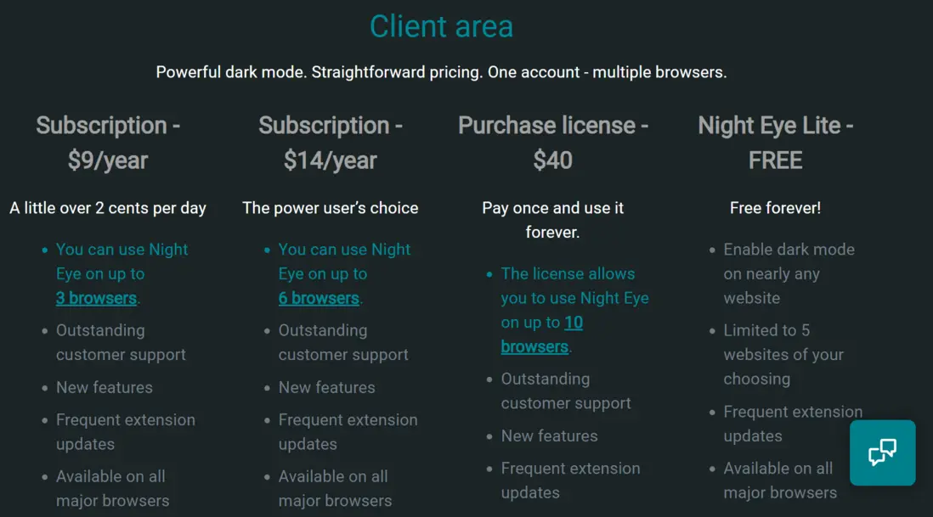
Task: Select the "Subscription - $9/year" plan heading
Action: (x=108, y=143)
